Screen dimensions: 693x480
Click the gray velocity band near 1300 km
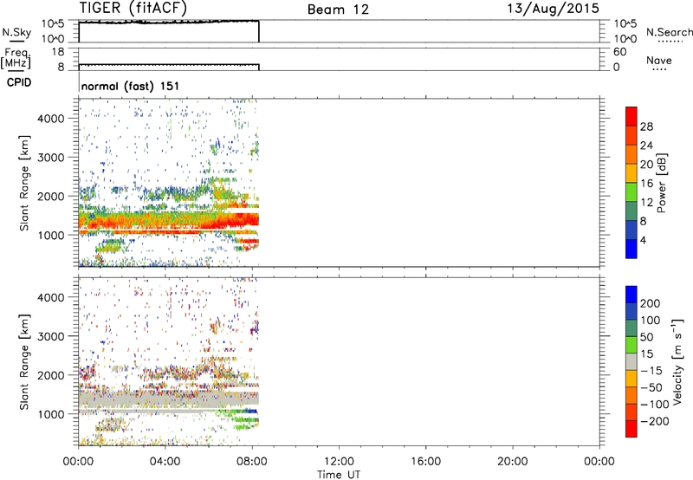coord(168,399)
